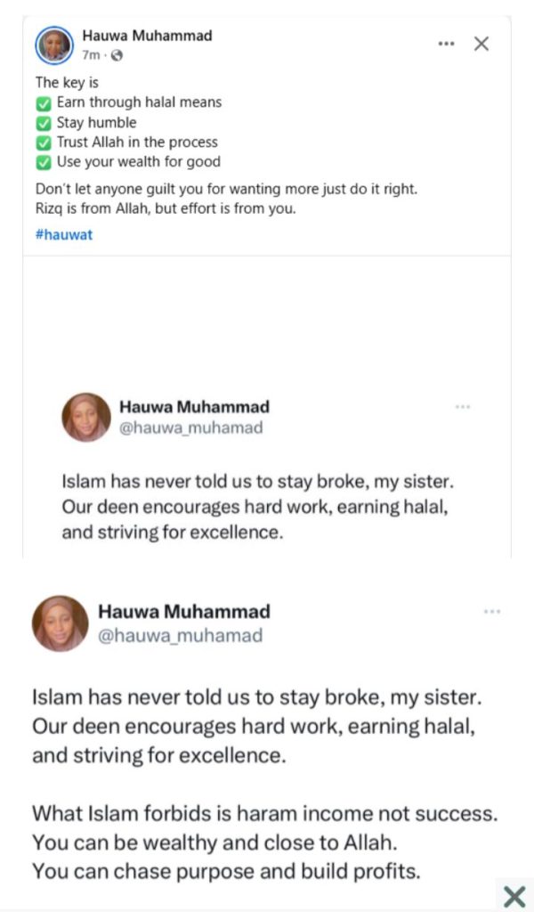The height and width of the screenshot is (912, 534).
Task: Click the bold Hauwa Muhammad name on the bottom tweet
Action: (x=183, y=612)
